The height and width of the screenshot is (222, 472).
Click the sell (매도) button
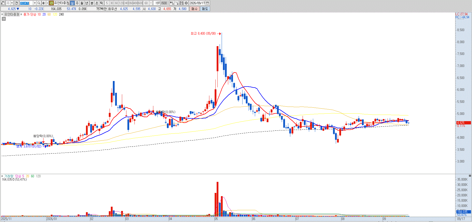205,9
